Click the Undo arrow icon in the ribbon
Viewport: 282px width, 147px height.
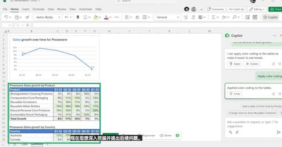point(6,17)
